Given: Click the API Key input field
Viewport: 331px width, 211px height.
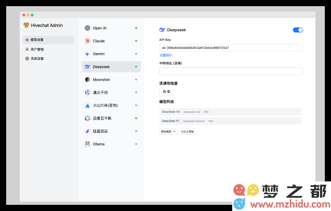Looking at the screenshot, I should (231, 48).
